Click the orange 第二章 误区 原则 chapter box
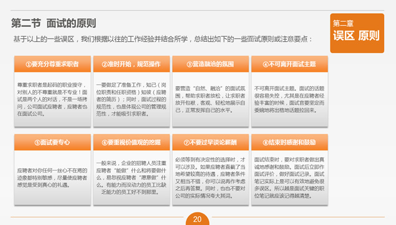This screenshot has height=225, width=396. pos(357,33)
